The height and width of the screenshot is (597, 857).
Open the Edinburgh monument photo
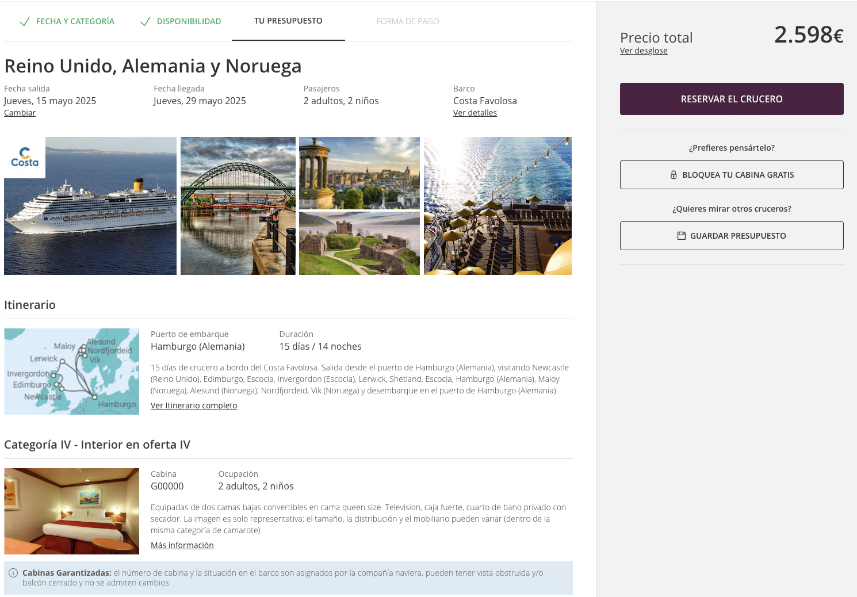click(x=359, y=173)
